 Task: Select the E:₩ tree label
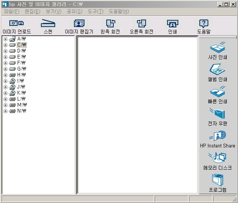coord(21,57)
